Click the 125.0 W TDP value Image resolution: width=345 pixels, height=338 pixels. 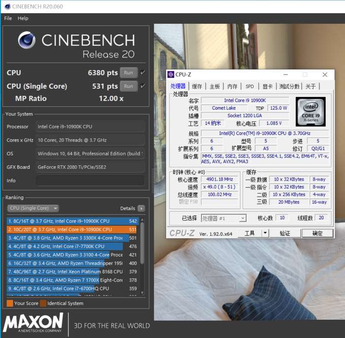pos(279,108)
